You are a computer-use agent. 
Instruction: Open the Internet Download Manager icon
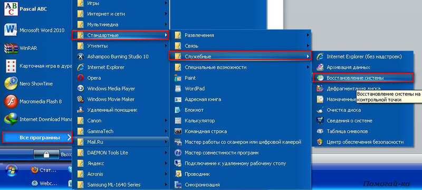[x=11, y=119]
